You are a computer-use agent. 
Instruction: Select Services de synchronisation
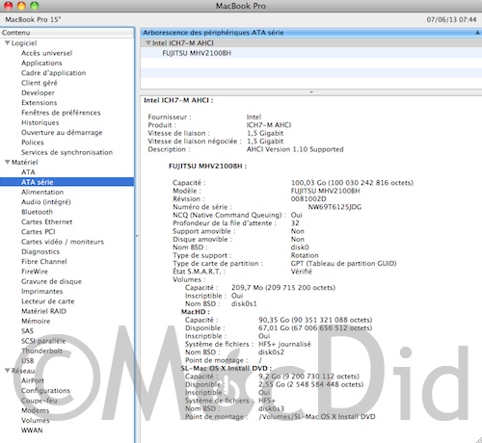[x=67, y=152]
